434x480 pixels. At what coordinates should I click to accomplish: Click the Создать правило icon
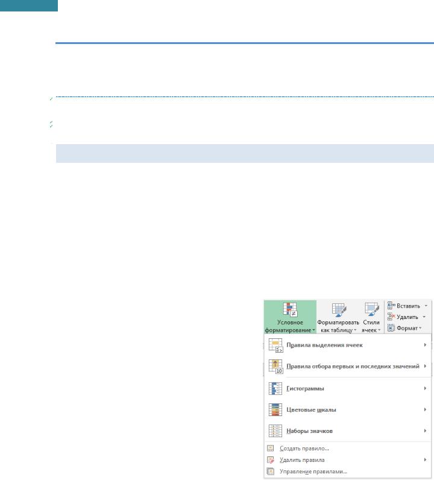coord(271,449)
